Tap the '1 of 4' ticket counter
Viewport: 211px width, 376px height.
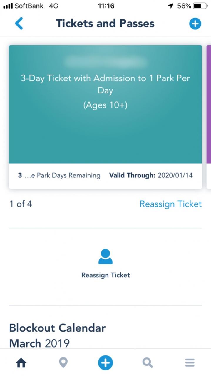[21, 204]
